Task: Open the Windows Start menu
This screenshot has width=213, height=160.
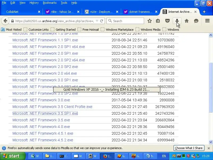Action: pyautogui.click(x=13, y=156)
